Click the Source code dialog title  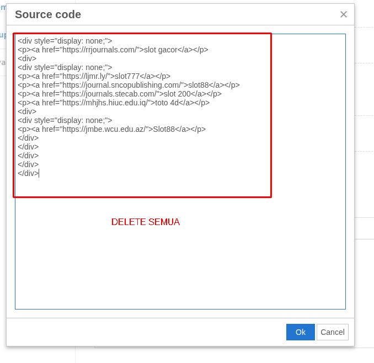coord(48,15)
